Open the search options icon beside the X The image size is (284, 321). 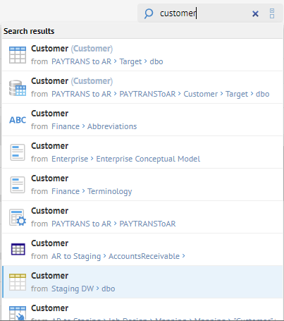tap(272, 13)
